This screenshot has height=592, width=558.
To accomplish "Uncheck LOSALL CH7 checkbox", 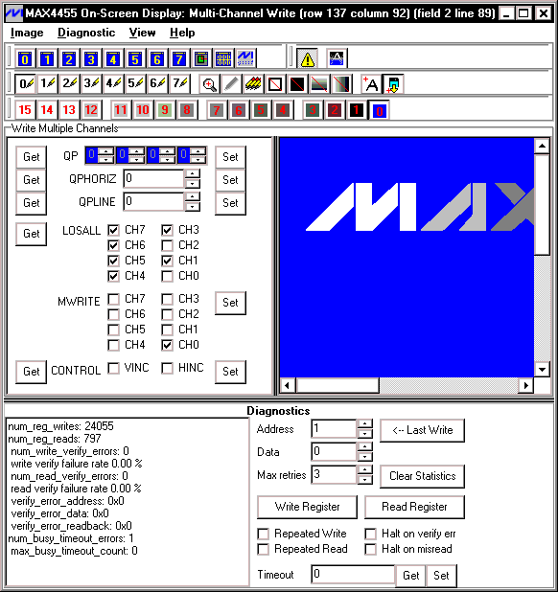I will (x=113, y=230).
